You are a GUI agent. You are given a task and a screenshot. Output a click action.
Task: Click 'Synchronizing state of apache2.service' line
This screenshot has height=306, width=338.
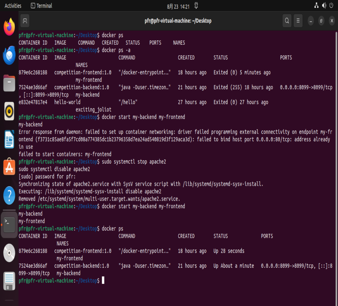(x=141, y=184)
